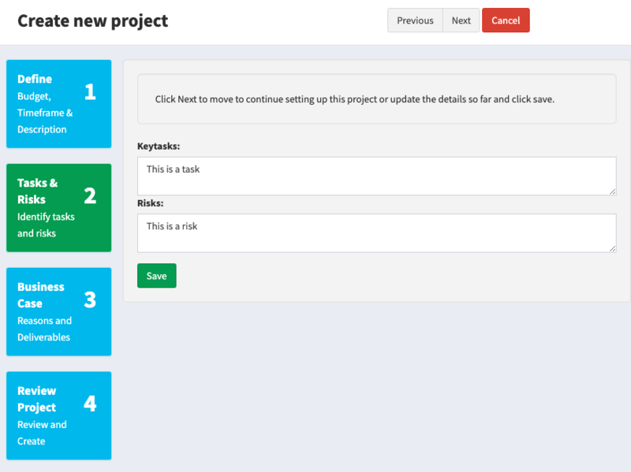This screenshot has width=631, height=472.
Task: Focus the Risks text area
Action: 377,233
